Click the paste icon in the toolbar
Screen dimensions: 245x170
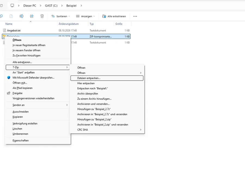coord(11,16)
